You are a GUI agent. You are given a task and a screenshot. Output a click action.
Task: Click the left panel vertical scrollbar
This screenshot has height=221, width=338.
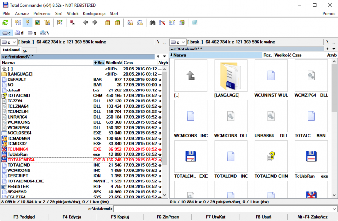[x=165, y=132]
